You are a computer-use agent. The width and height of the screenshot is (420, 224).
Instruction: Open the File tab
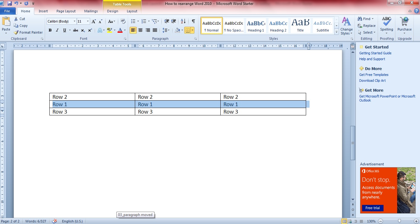pyautogui.click(x=7, y=11)
